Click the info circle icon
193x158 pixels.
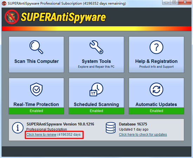[18, 128]
